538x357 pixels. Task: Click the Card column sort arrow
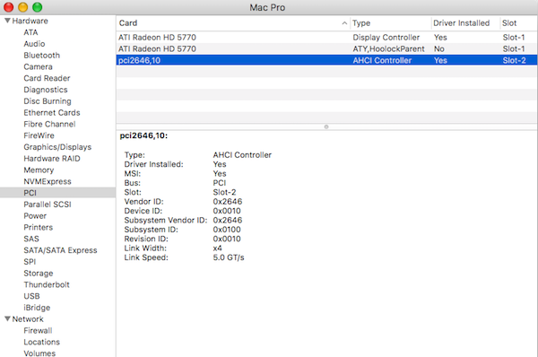point(344,23)
